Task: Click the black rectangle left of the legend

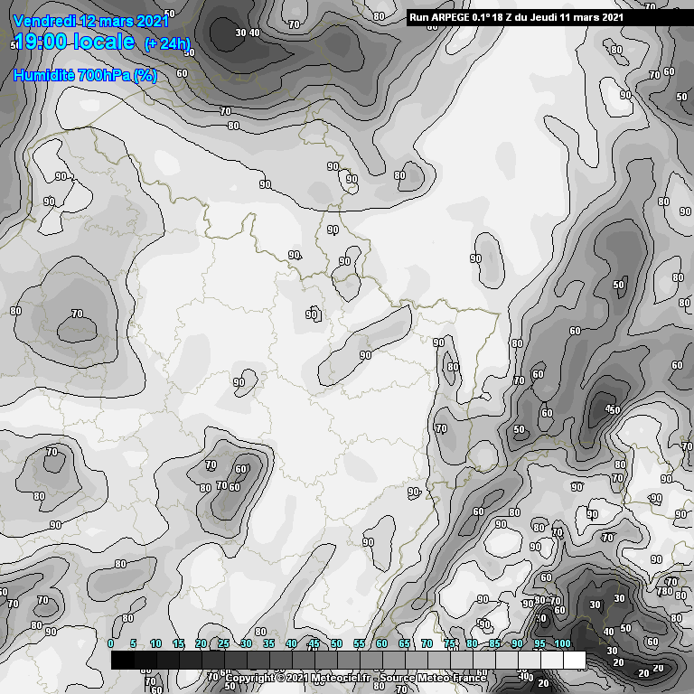Action: (x=99, y=661)
